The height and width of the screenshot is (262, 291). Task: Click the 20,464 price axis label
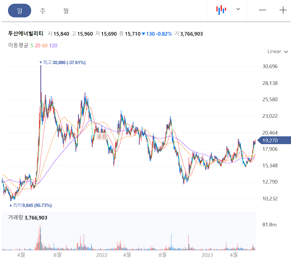tap(270, 133)
